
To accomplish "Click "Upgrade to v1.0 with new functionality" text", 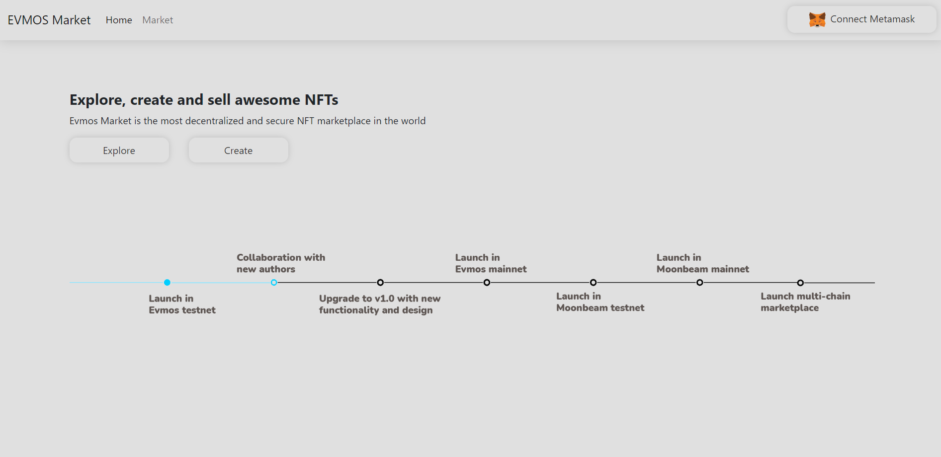I will pos(380,304).
